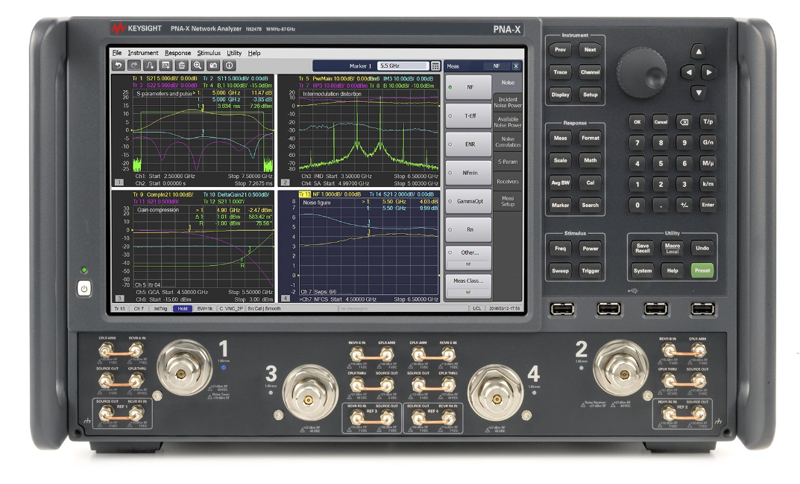Select trace label Tr 9 CompIn21 10.00dB/
This screenshot has width=800, height=484.
tap(163, 194)
